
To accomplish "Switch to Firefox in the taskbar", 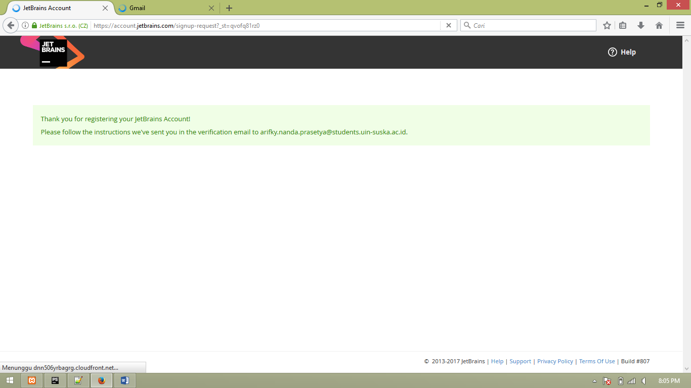I will pyautogui.click(x=102, y=380).
